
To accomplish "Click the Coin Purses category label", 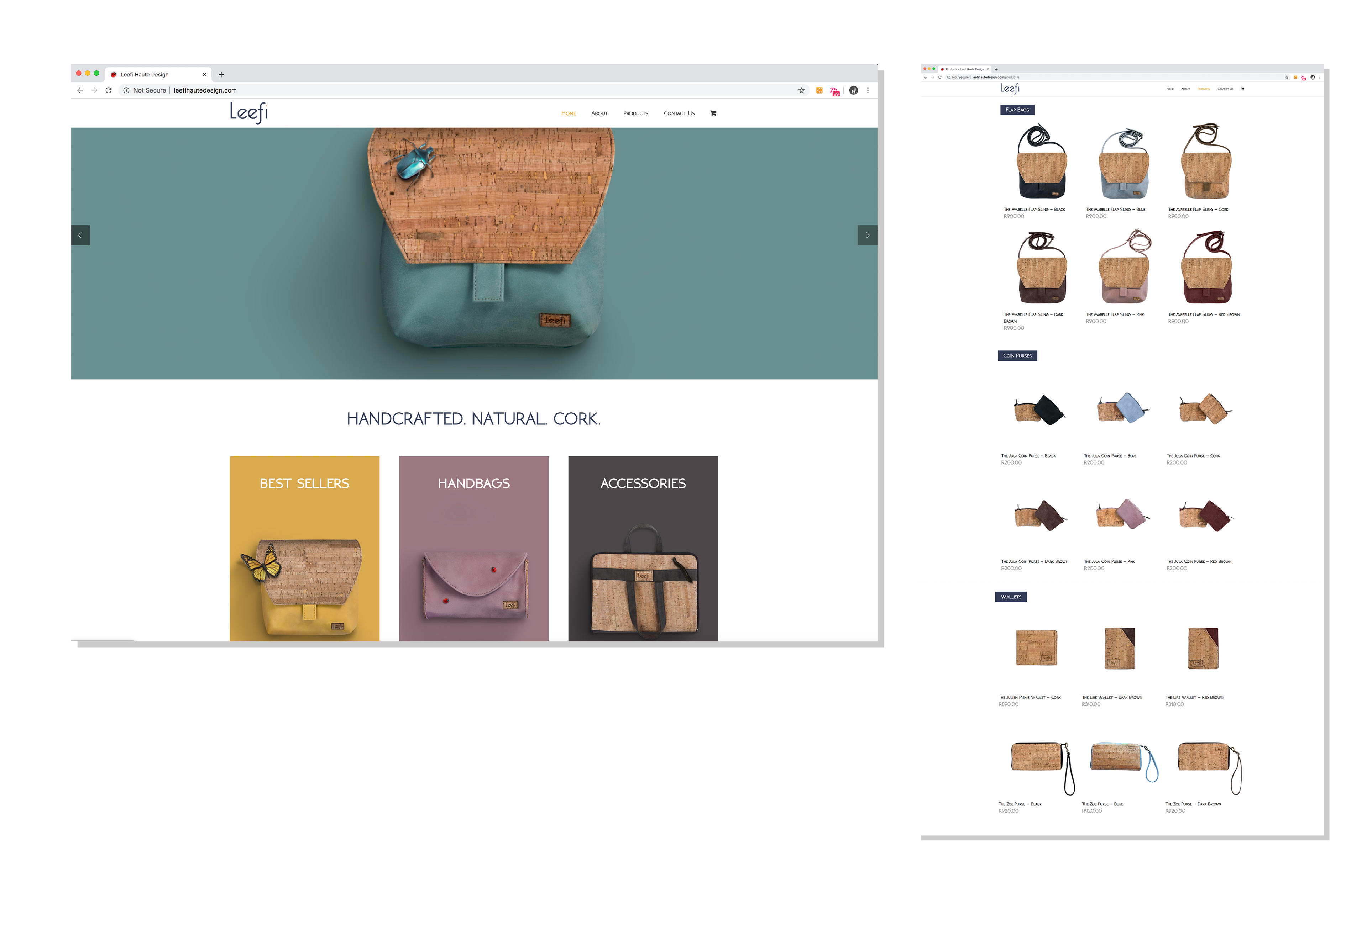I will (1017, 355).
